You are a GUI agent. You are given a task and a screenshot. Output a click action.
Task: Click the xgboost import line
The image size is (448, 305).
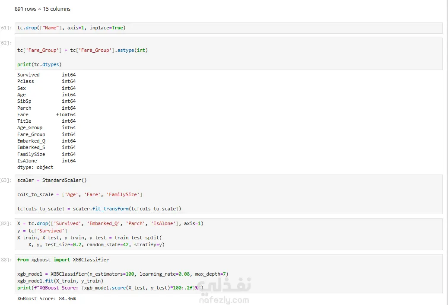[63, 260]
